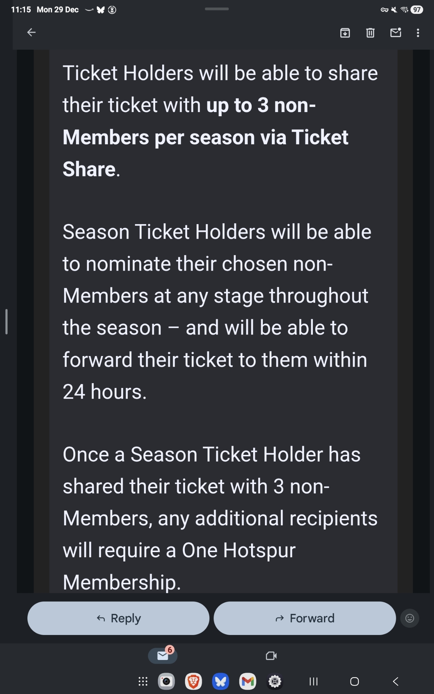Open Gmail from the taskbar

point(248,682)
